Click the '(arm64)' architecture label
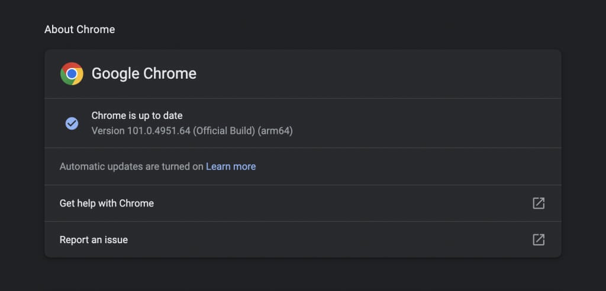The image size is (606, 291). click(x=275, y=131)
